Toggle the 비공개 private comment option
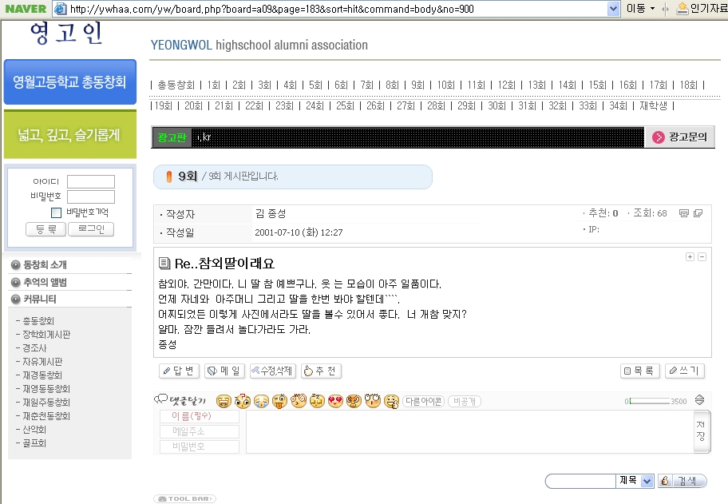 click(x=465, y=401)
